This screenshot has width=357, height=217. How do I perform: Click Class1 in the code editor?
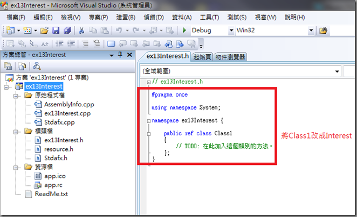pos(223,133)
